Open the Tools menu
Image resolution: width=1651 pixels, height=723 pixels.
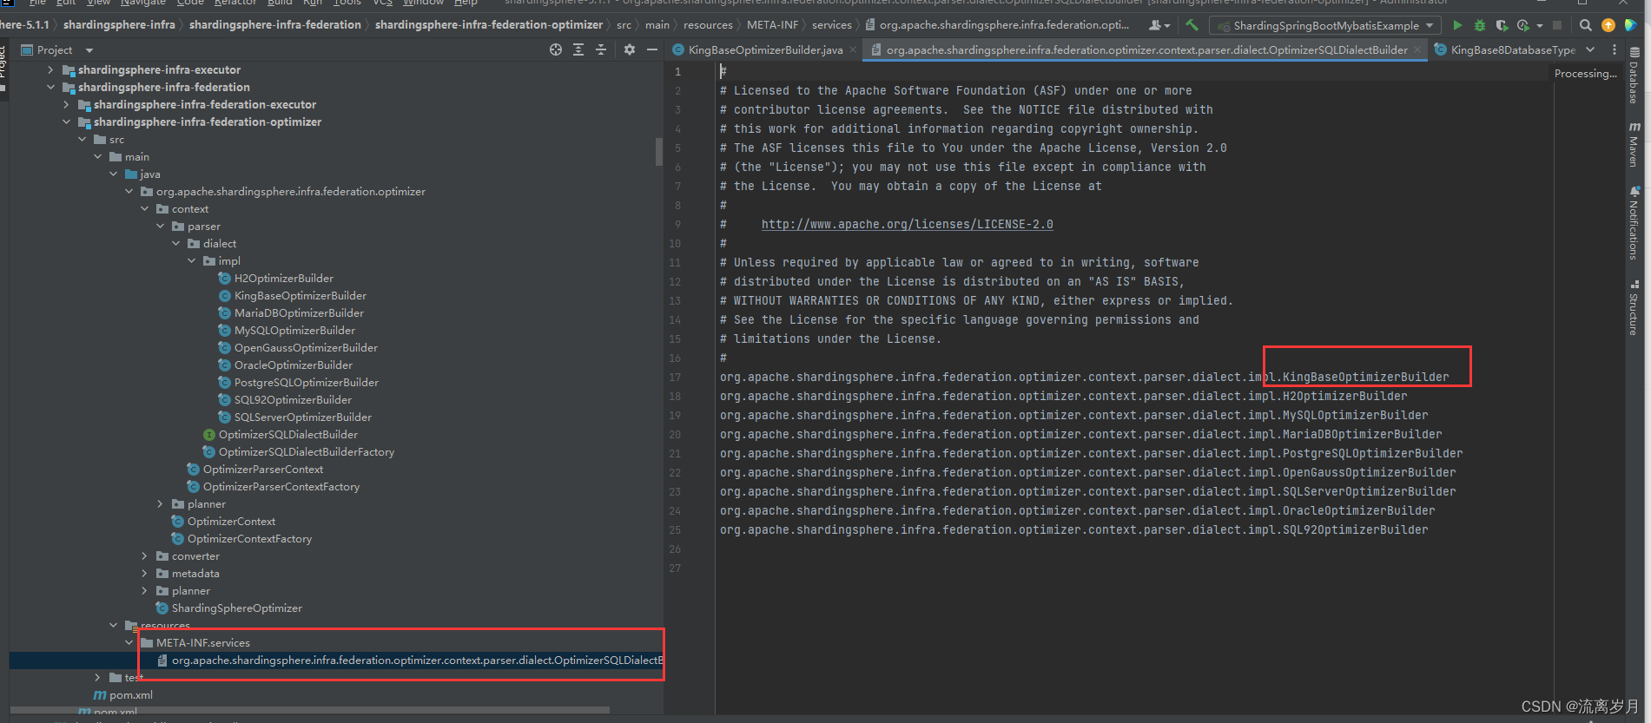point(347,3)
